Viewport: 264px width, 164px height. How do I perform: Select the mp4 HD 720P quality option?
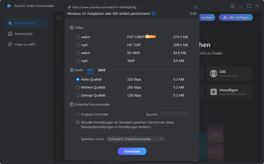click(x=78, y=45)
